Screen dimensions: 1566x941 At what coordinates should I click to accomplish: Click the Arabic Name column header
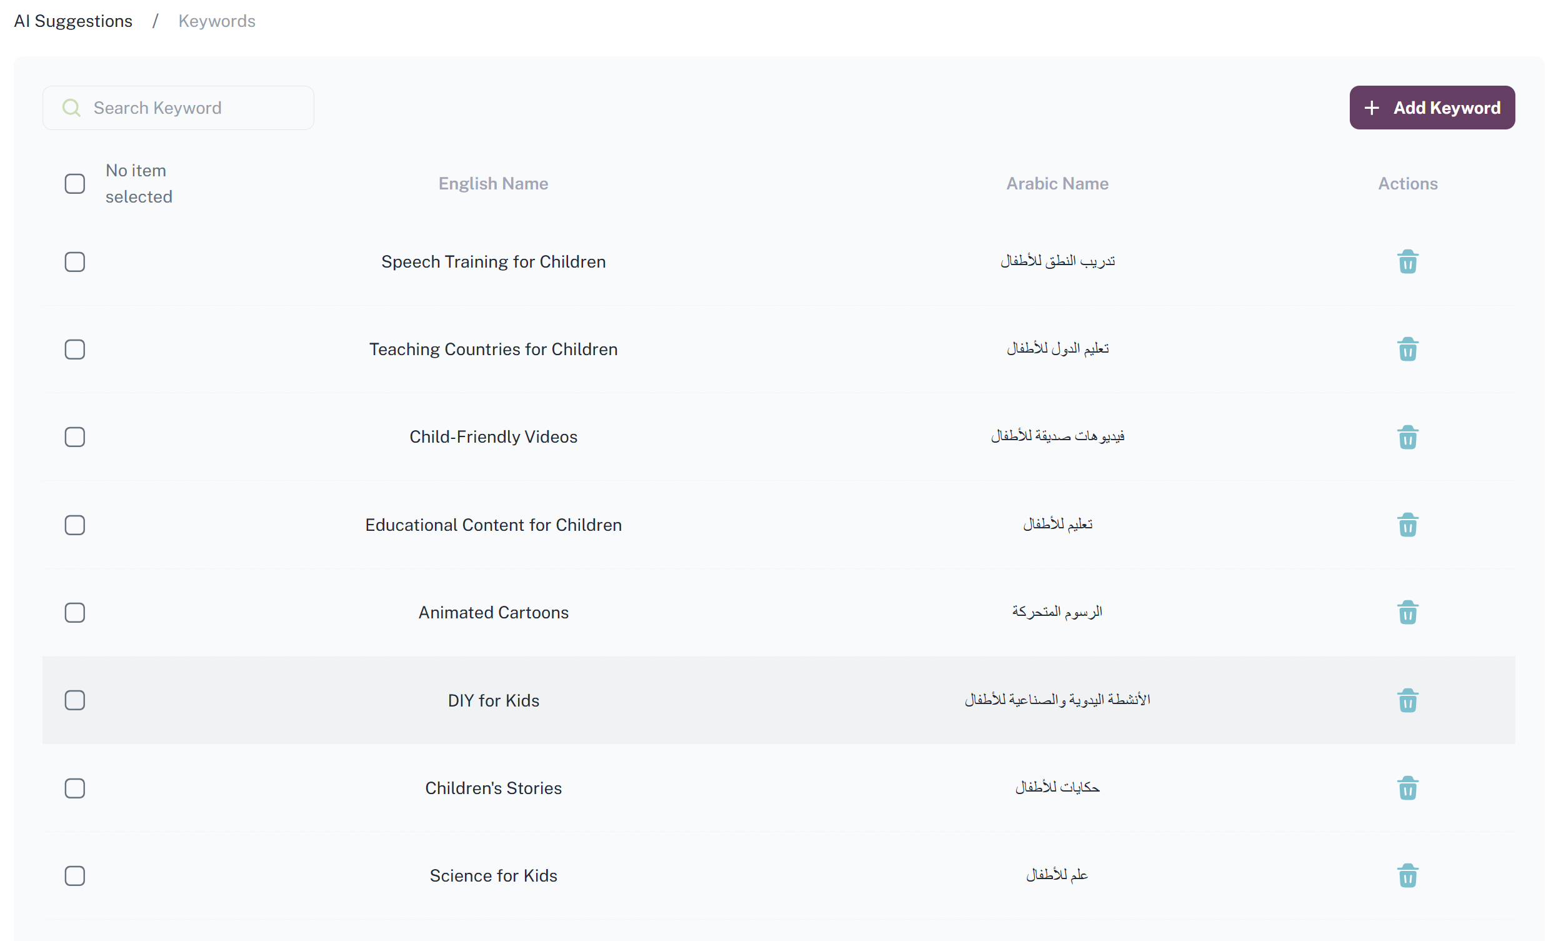[1057, 184]
